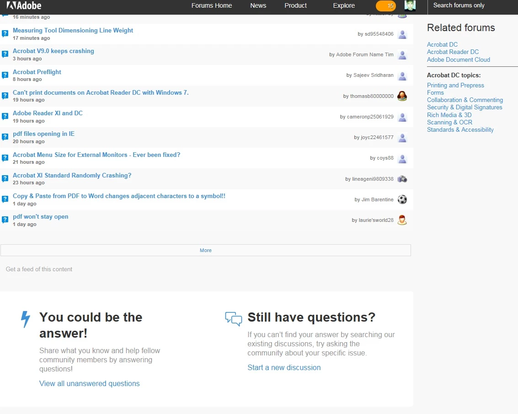The image size is (518, 414).
Task: Open pdf won't stay open thread
Action: pos(41,216)
